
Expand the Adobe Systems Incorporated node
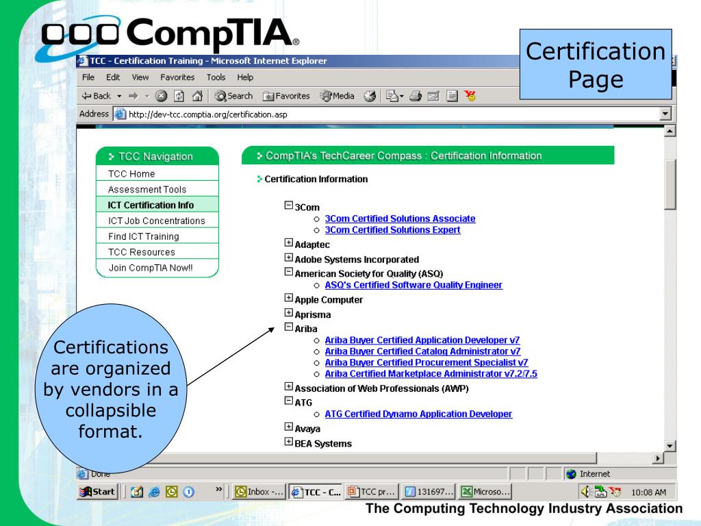click(289, 258)
